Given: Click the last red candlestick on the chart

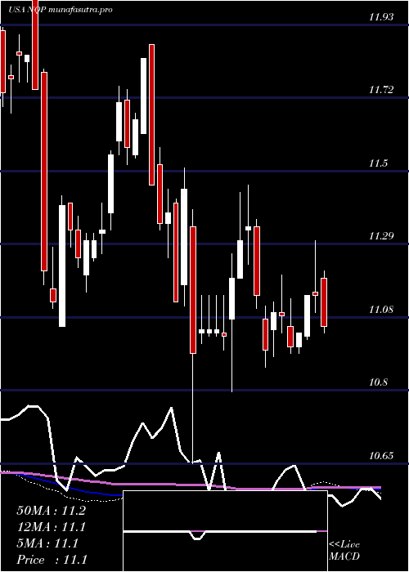Looking at the screenshot, I should (x=324, y=302).
